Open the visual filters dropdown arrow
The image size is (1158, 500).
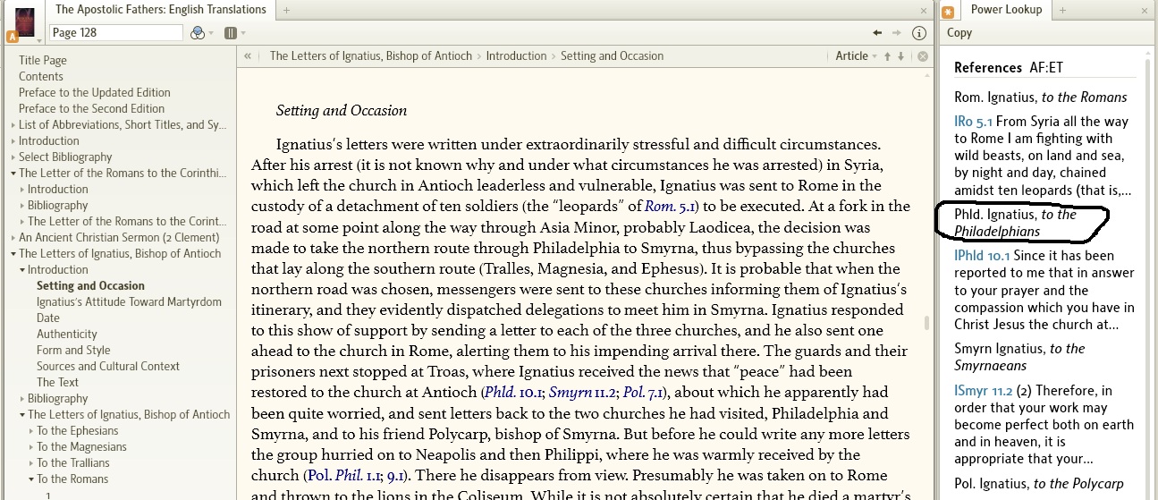[211, 33]
